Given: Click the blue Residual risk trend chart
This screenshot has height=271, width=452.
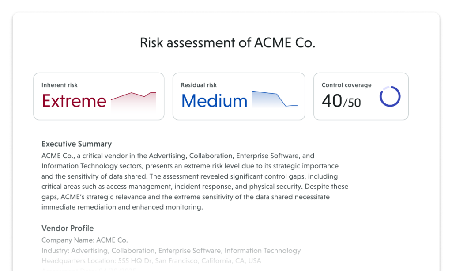Looking at the screenshot, I should (x=275, y=99).
